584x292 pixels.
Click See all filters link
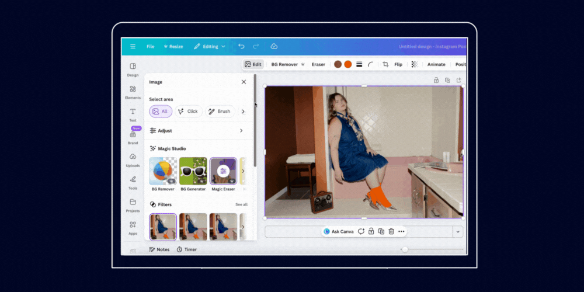click(x=241, y=204)
